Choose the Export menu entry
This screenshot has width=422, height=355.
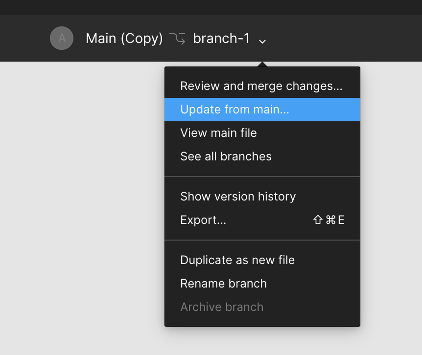[x=262, y=220]
